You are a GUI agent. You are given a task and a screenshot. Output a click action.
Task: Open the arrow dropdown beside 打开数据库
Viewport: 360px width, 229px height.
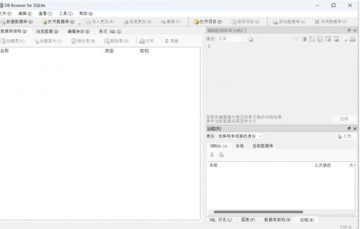click(x=79, y=23)
